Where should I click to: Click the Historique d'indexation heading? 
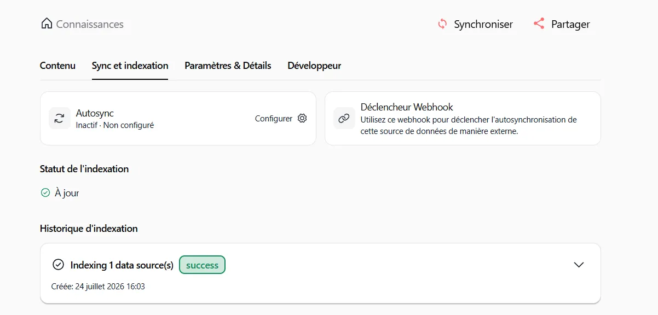pos(89,229)
